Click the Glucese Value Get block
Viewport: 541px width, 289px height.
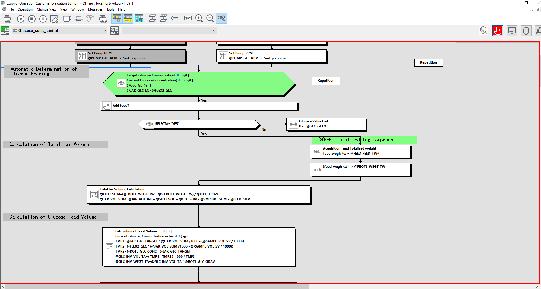(x=326, y=124)
